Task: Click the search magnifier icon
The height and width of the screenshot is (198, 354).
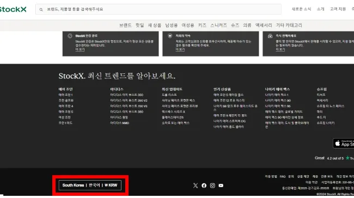Action: pyautogui.click(x=41, y=9)
